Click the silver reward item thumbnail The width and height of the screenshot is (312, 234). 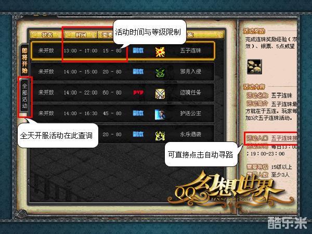pyautogui.click(x=254, y=67)
